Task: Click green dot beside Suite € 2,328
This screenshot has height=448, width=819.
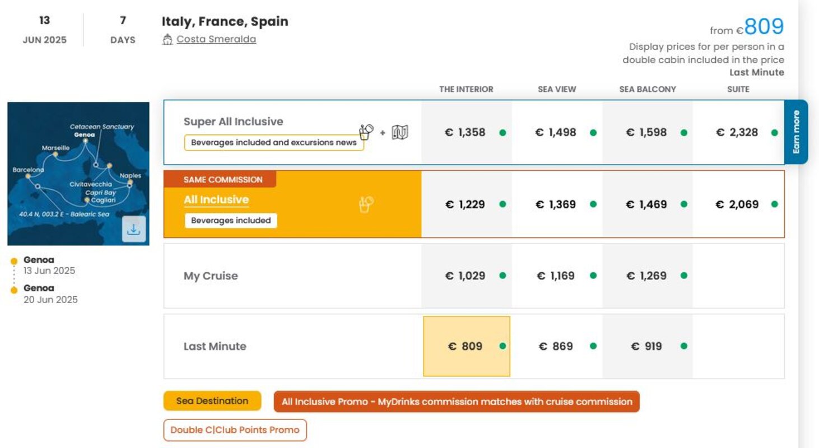Action: (x=774, y=133)
